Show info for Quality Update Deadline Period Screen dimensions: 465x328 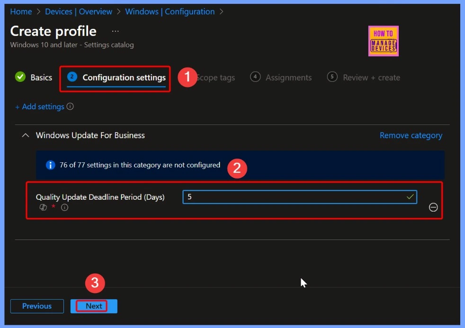coord(65,207)
